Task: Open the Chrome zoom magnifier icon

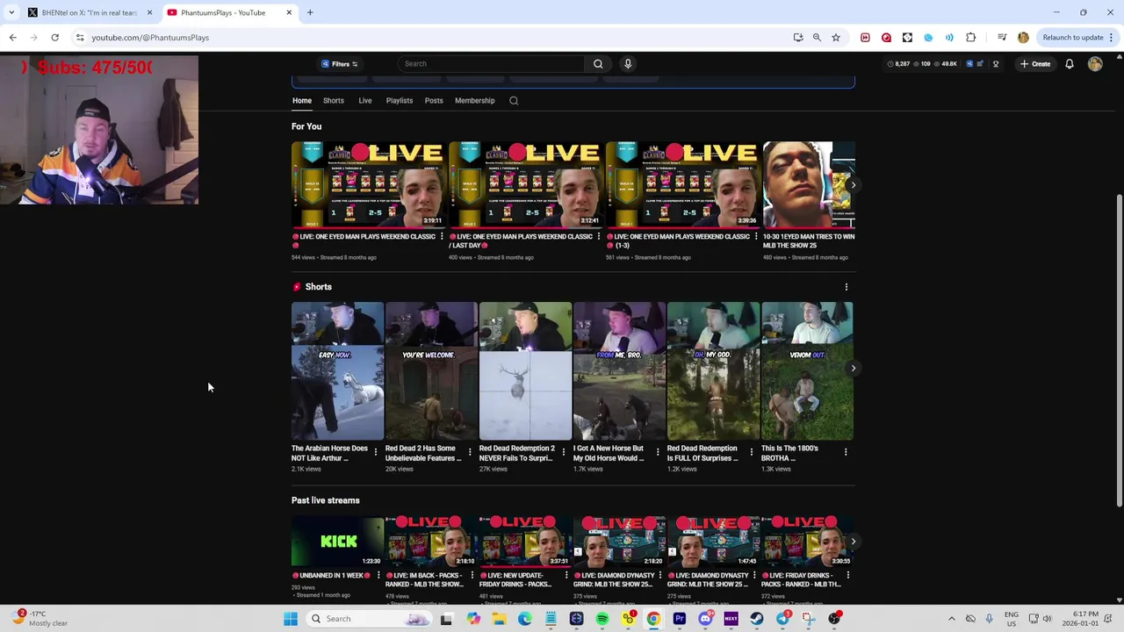Action: click(x=817, y=38)
